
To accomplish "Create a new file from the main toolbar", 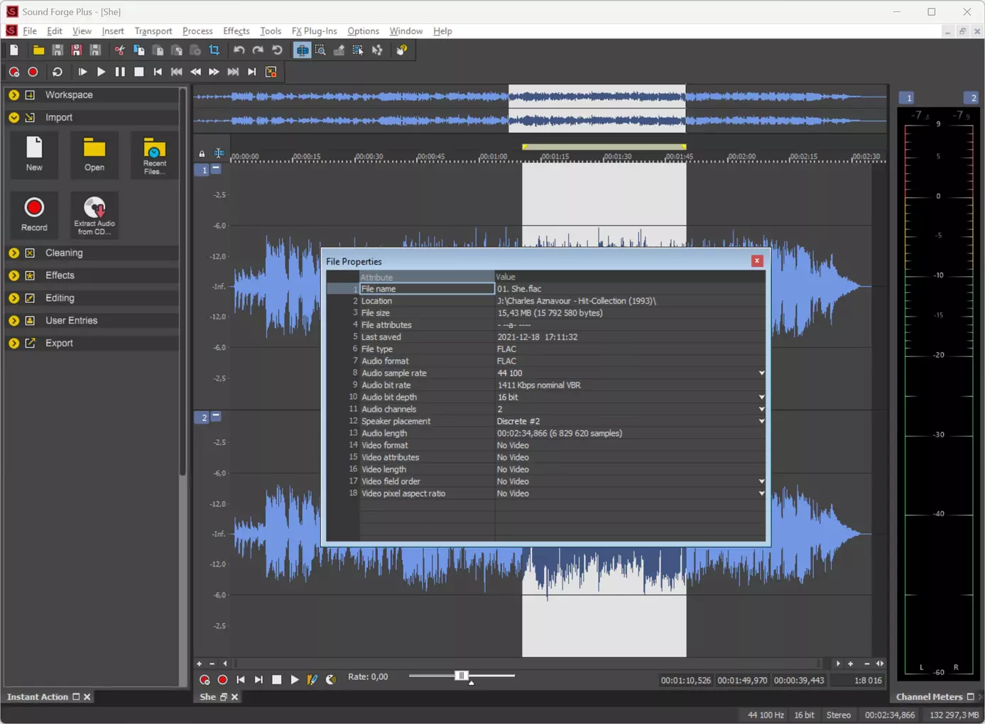I will pyautogui.click(x=14, y=50).
